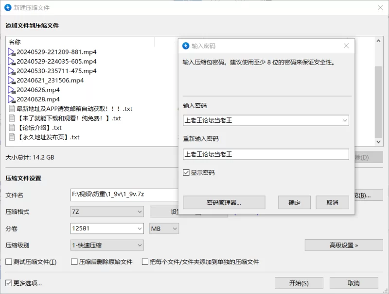The image size is (389, 294).
Task: Select file 20240628.mp4
Action: pyautogui.click(x=38, y=99)
